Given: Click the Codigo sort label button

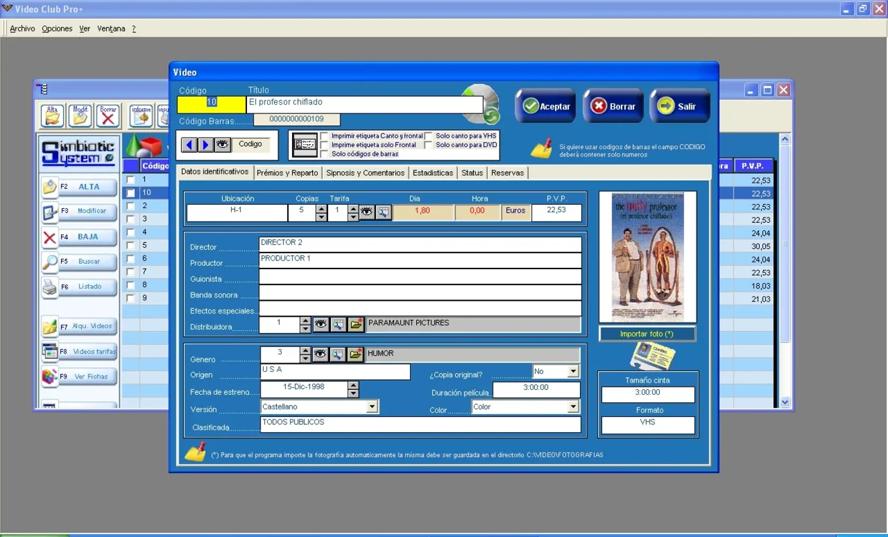Looking at the screenshot, I should pyautogui.click(x=250, y=144).
